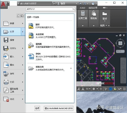Expand the arrow next to 打印
Screen dimensions: 127x113
click(x=23, y=82)
